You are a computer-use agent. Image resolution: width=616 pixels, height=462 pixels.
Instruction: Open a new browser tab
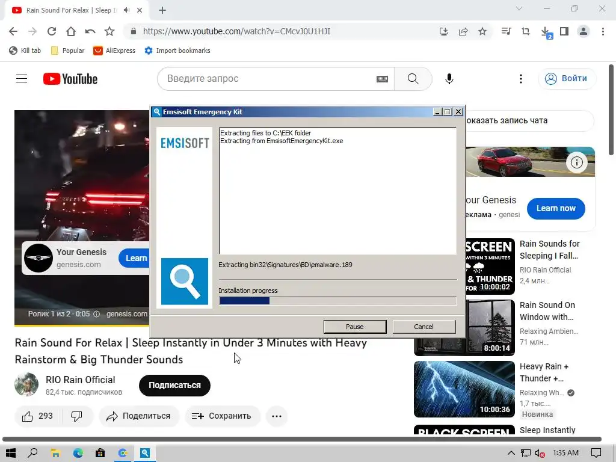point(162,10)
